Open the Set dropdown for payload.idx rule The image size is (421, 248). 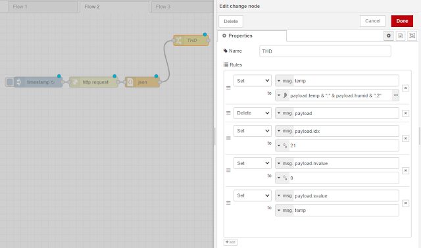coord(253,131)
